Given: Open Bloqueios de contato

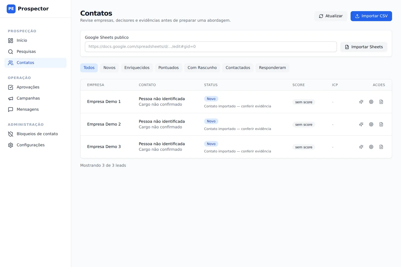Looking at the screenshot, I should (x=35, y=134).
